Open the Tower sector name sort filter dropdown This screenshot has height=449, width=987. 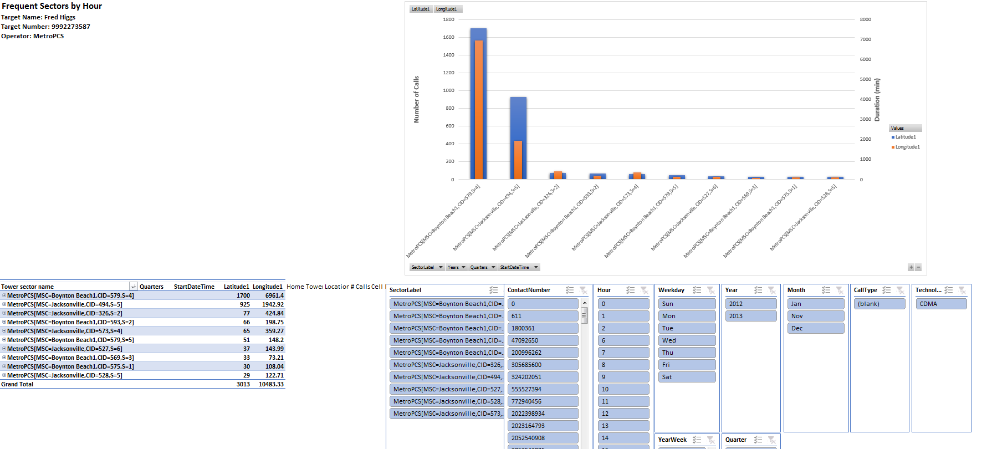pyautogui.click(x=134, y=287)
